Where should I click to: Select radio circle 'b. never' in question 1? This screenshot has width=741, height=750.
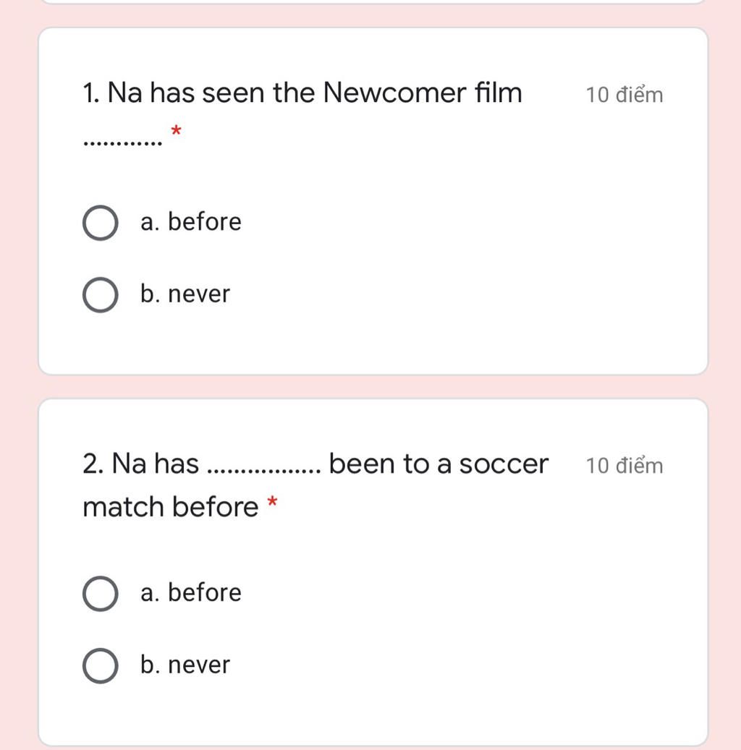tap(101, 294)
